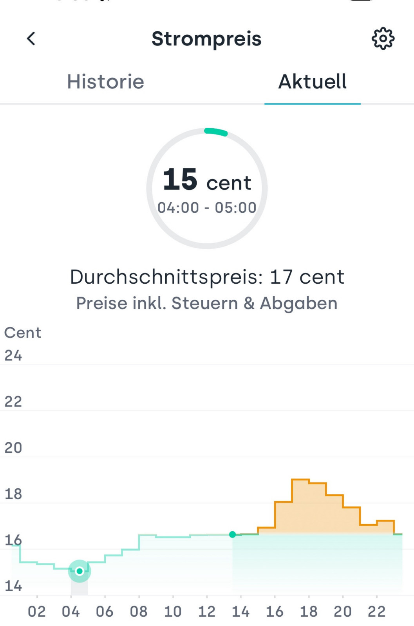Tap the back arrow icon
Viewport: 414px width, 626px height.
pos(31,38)
